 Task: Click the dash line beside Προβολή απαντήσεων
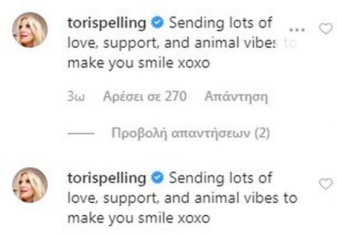81,133
